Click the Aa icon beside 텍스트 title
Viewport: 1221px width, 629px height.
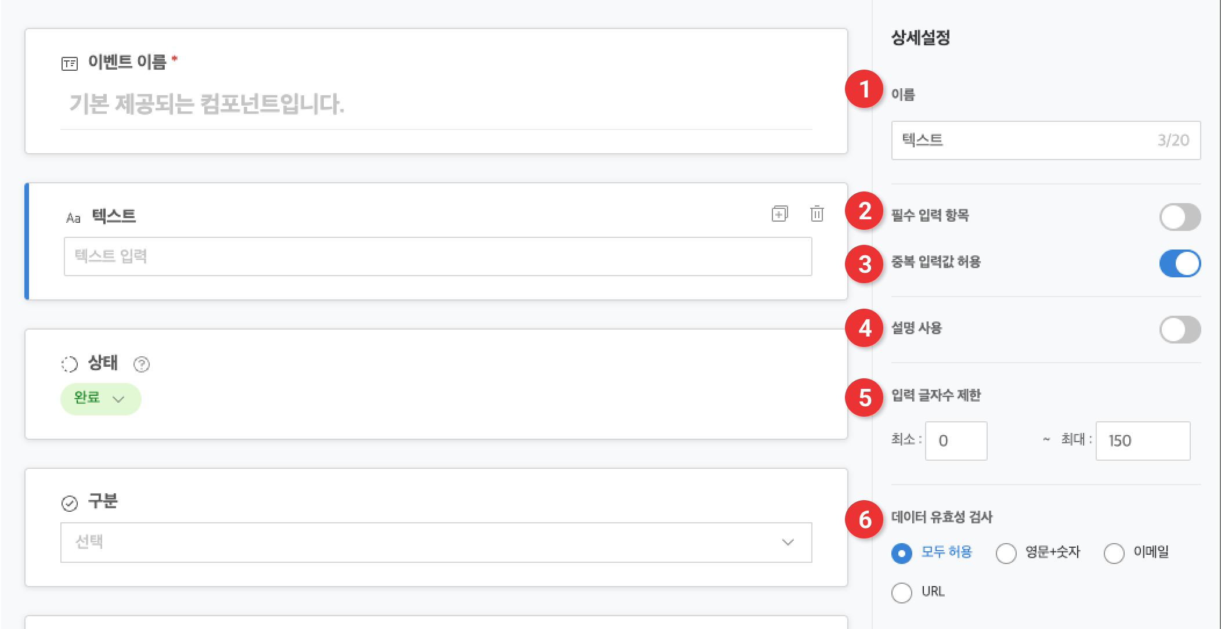click(x=73, y=218)
